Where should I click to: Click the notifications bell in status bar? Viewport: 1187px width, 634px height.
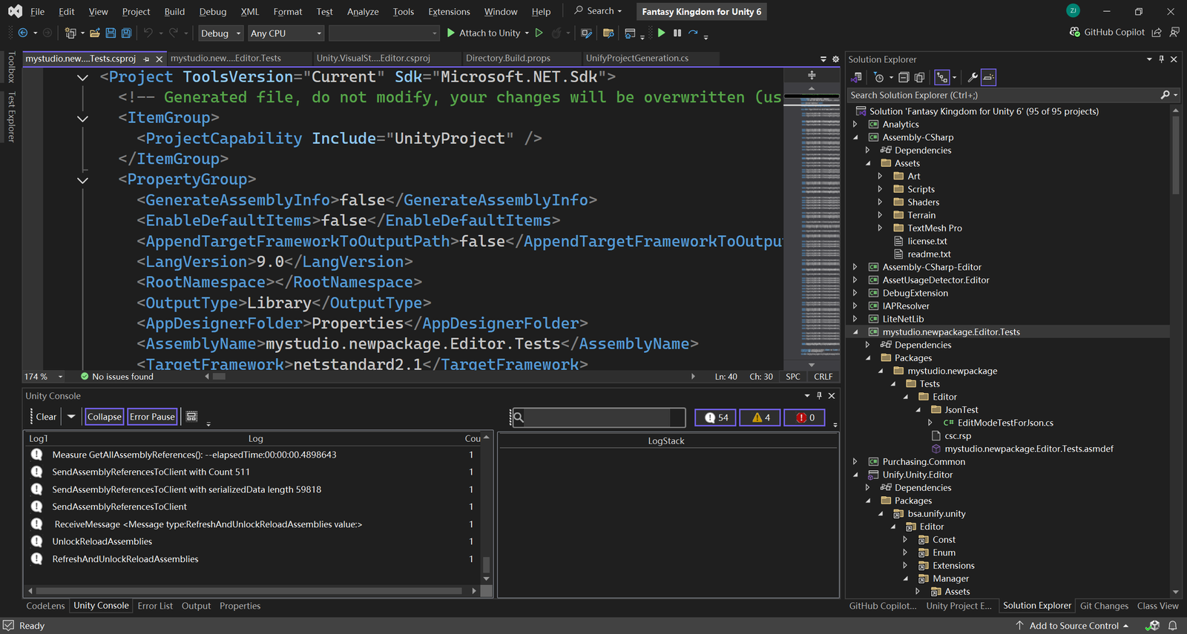pos(1173,626)
